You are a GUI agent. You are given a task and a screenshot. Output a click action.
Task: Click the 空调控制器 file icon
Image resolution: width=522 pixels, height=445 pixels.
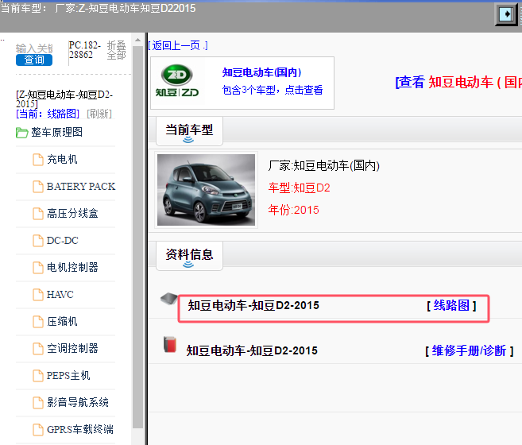38,348
